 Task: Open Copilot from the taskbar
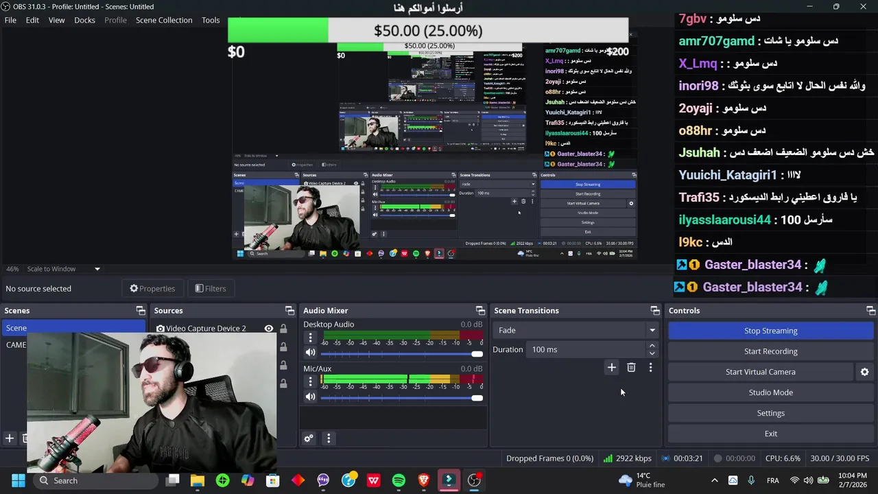248,480
